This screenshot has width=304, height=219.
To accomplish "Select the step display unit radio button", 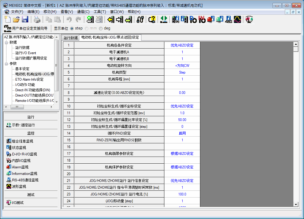I will 72,29.
